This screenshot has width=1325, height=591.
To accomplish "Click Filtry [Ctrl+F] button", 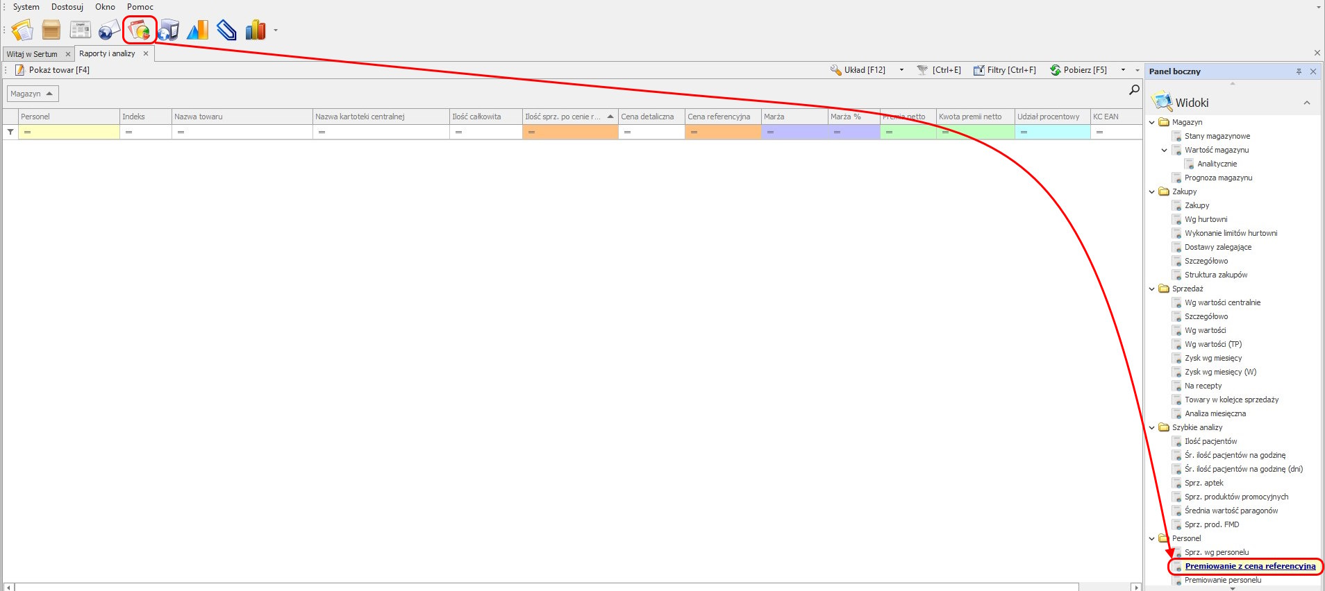I will point(1005,70).
